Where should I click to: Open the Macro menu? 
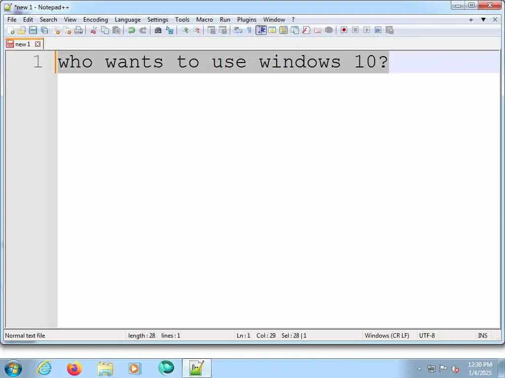(205, 20)
